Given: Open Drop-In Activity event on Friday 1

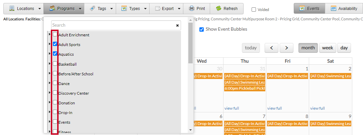Looking at the screenshot, I should pyautogui.click(x=287, y=76).
